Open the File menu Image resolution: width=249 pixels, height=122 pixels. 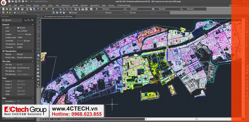pos(10,6)
